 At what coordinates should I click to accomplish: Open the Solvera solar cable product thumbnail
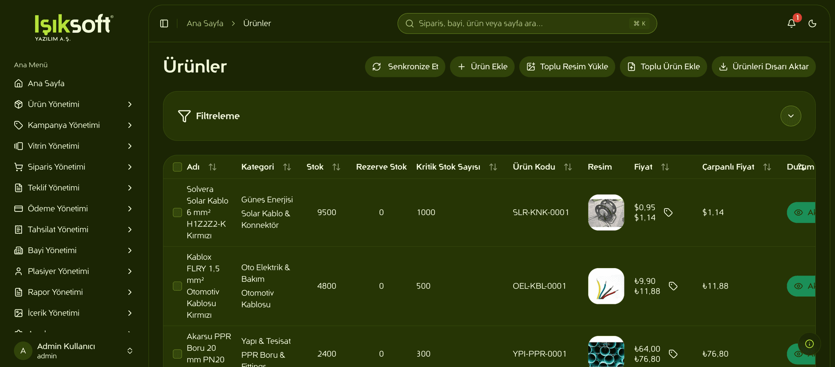pyautogui.click(x=606, y=212)
